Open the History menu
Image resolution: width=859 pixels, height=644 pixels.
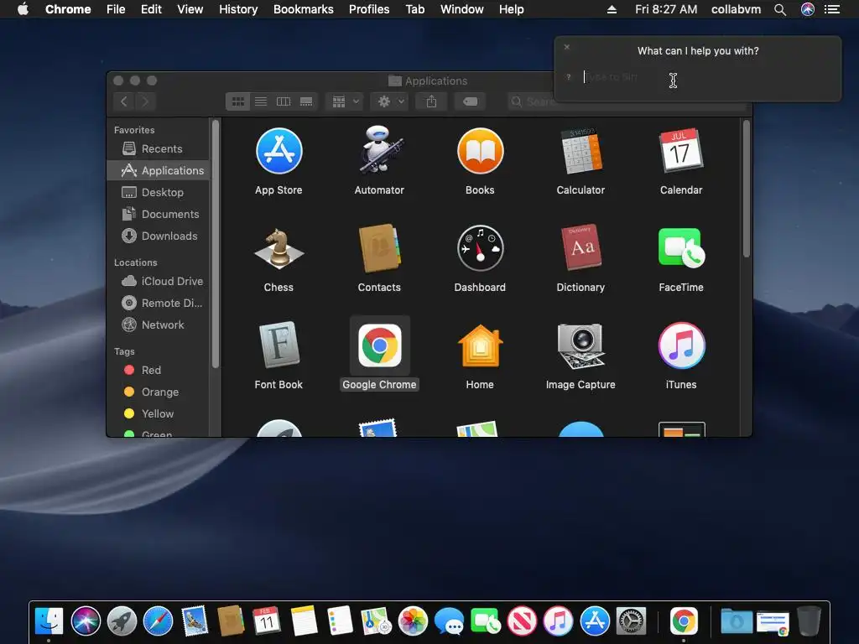[x=238, y=9]
